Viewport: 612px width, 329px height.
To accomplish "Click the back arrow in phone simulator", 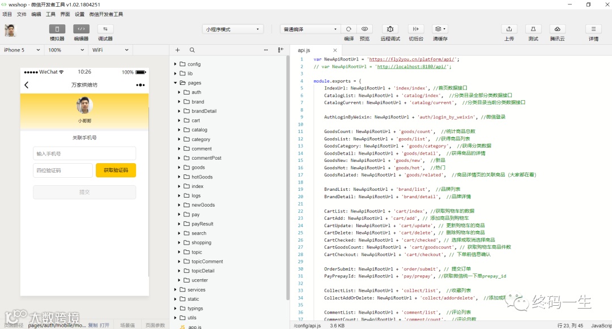I will tap(27, 85).
